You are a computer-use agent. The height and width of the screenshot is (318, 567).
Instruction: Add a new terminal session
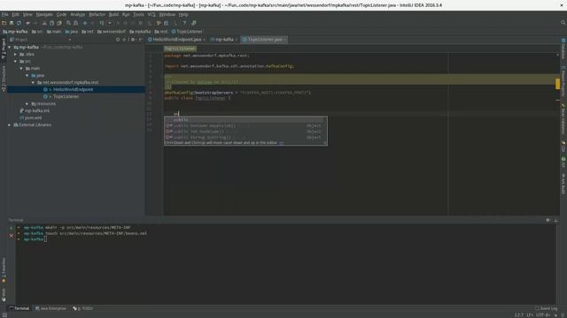coord(12,228)
